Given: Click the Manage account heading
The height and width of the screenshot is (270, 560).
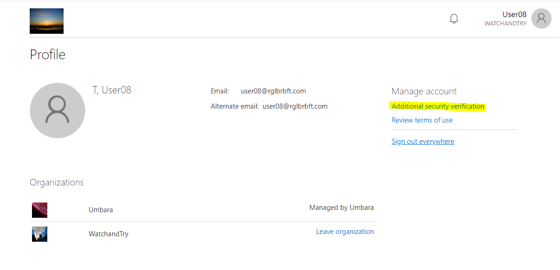Looking at the screenshot, I should (424, 92).
